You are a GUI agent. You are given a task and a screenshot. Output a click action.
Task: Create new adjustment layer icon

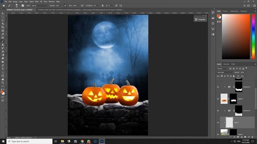point(242,137)
